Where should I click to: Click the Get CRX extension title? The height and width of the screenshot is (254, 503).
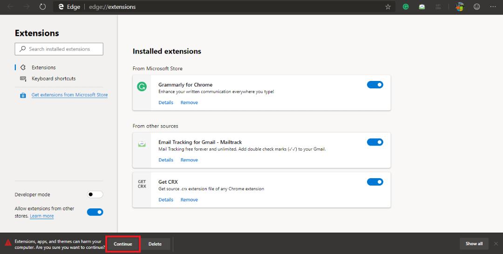pyautogui.click(x=168, y=182)
